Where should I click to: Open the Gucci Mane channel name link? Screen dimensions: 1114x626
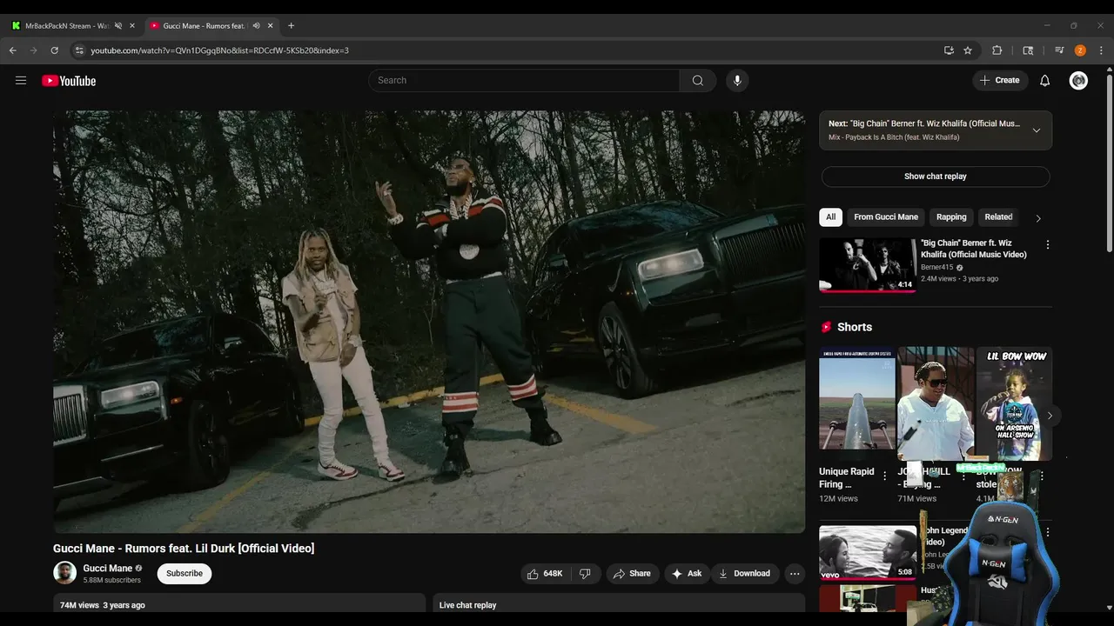pyautogui.click(x=108, y=568)
